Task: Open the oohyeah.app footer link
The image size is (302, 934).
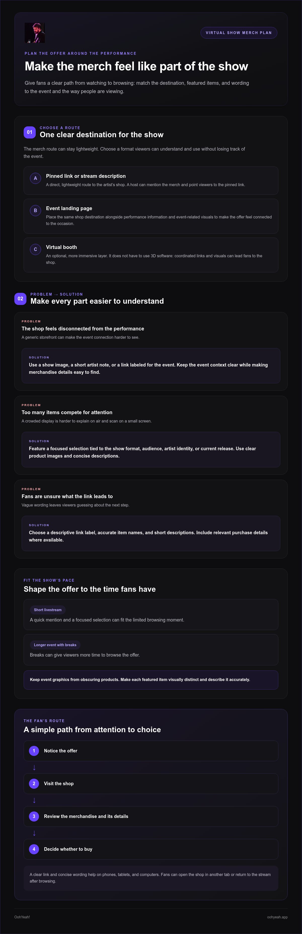Action: coord(277,917)
